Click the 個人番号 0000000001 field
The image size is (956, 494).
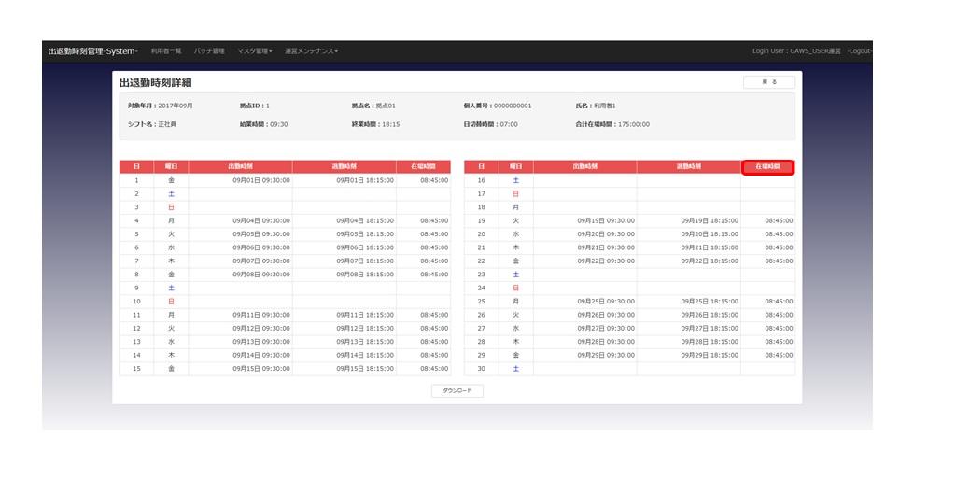pyautogui.click(x=497, y=106)
